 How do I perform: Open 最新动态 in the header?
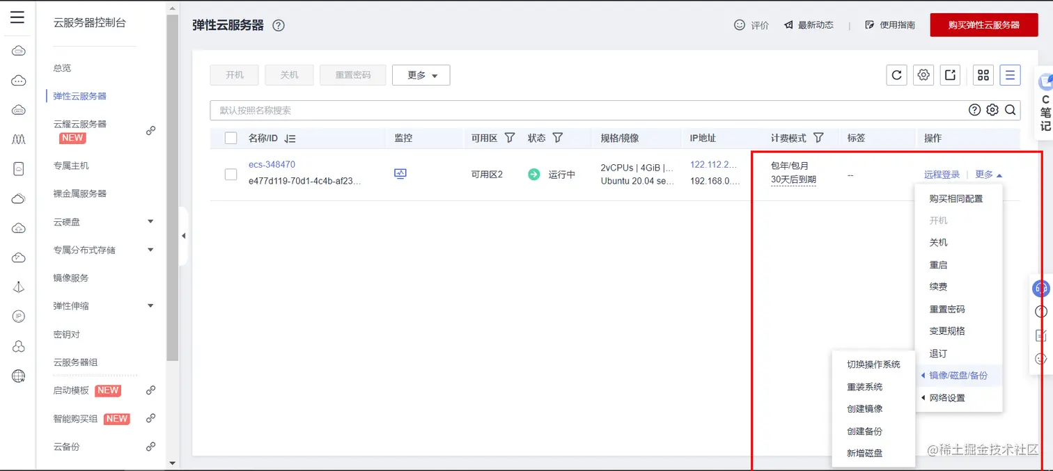pyautogui.click(x=809, y=25)
